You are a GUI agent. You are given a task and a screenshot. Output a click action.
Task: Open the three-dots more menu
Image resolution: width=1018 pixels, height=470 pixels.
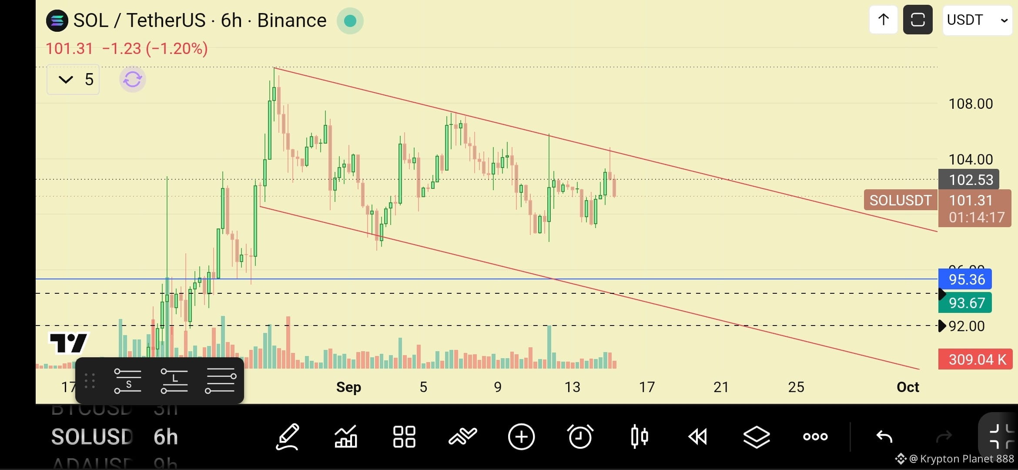pyautogui.click(x=815, y=436)
